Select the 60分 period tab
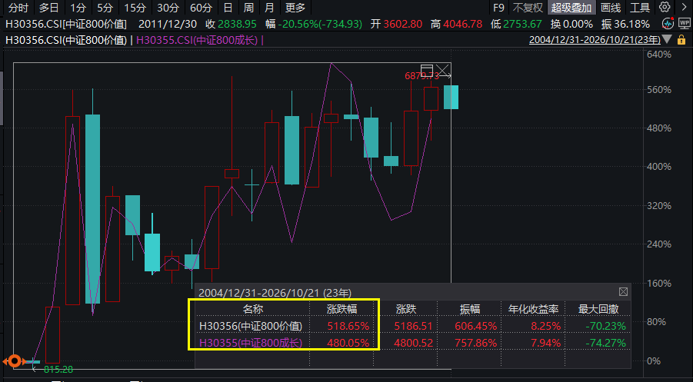 (x=201, y=8)
